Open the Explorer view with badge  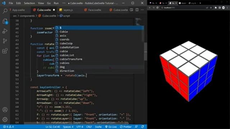[5, 21]
